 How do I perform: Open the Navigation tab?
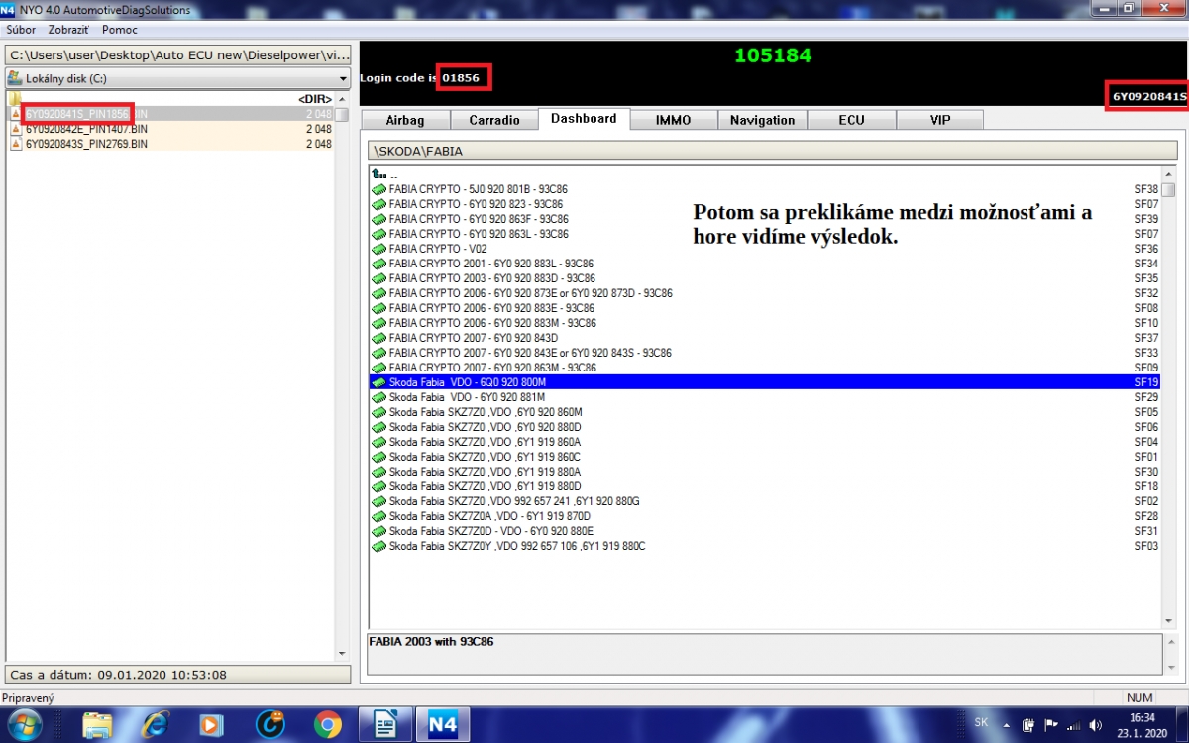tap(763, 120)
